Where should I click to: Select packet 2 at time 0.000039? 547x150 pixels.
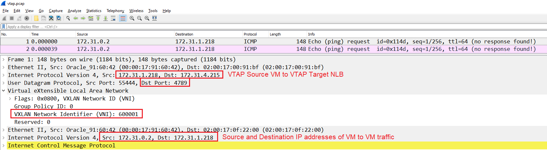click(273, 49)
